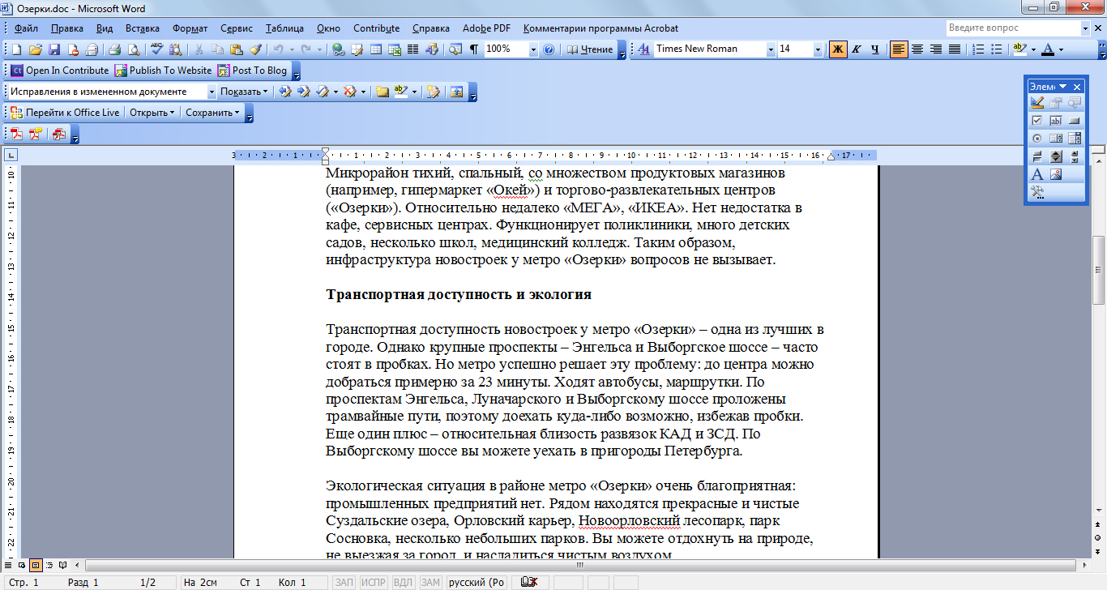Toggle Italic К formatting button
This screenshot has height=590, width=1107.
[857, 49]
